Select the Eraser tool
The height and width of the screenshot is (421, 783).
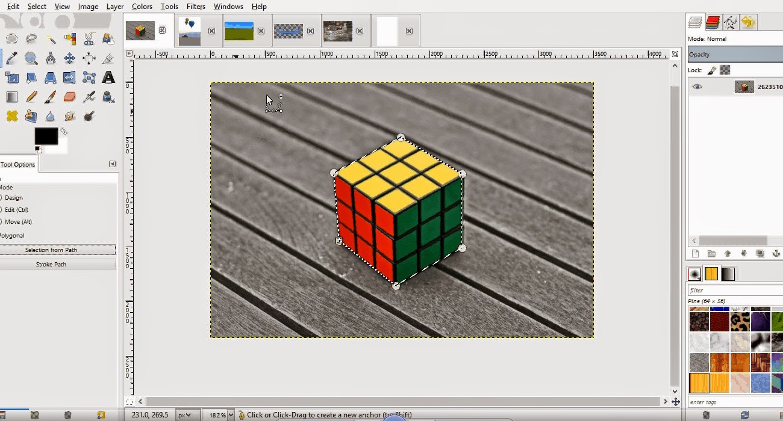tap(70, 96)
